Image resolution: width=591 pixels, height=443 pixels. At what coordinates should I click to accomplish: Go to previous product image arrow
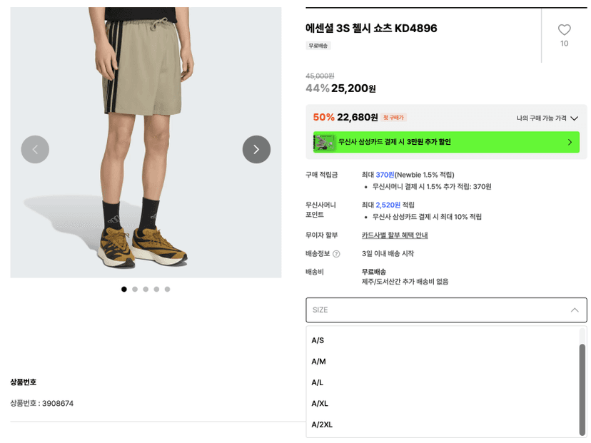click(x=35, y=149)
